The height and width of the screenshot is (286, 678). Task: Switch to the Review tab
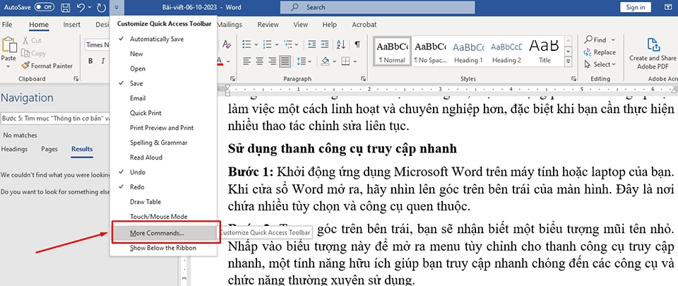(268, 25)
